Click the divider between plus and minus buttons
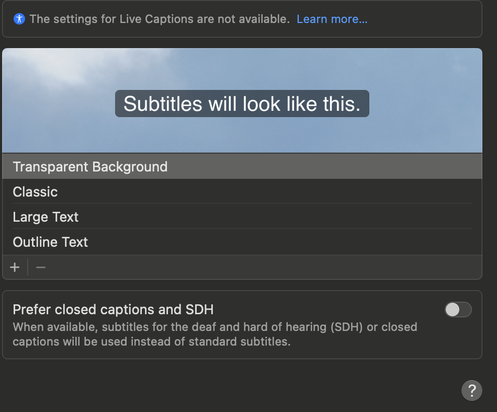The image size is (497, 412). [x=28, y=267]
